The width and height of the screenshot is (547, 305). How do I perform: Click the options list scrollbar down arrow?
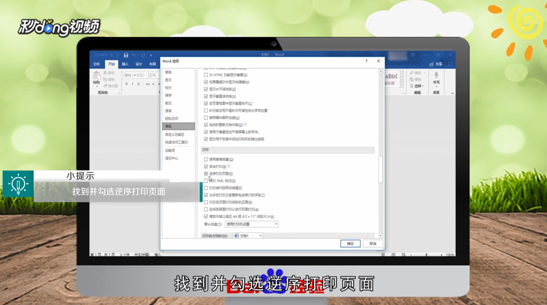tap(381, 236)
